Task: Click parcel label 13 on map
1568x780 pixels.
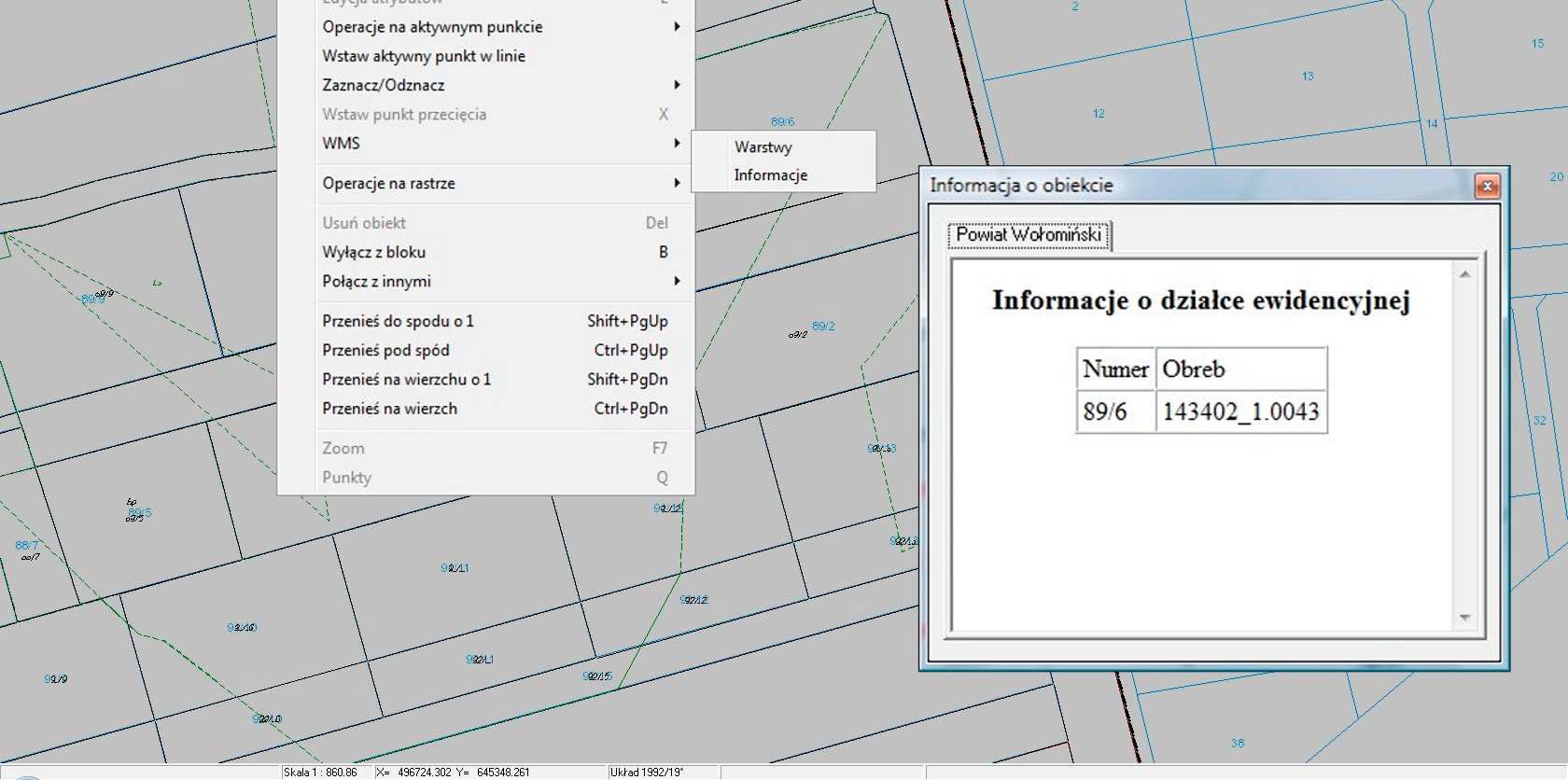Action: tap(1308, 77)
